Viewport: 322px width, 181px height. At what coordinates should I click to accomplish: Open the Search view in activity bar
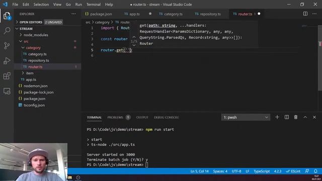[7, 31]
